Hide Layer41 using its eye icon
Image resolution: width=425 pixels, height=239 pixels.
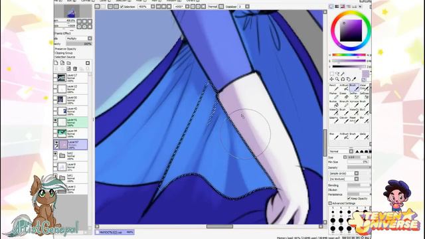[56, 120]
